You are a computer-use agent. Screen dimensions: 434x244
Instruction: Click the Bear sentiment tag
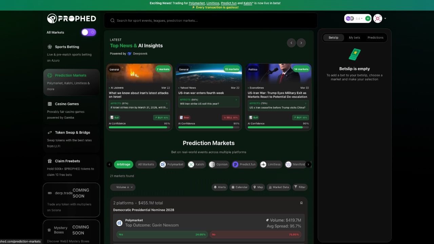(184, 118)
